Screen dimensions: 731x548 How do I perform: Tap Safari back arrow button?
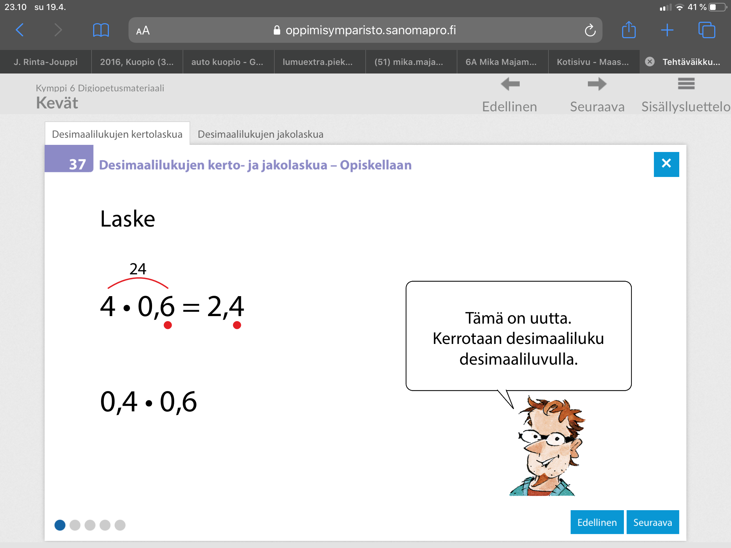click(20, 30)
